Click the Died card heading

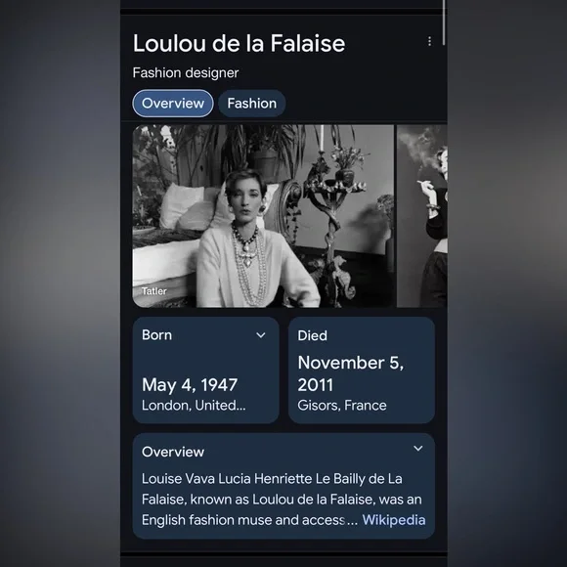click(312, 335)
